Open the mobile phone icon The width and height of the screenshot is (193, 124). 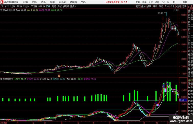168,2
